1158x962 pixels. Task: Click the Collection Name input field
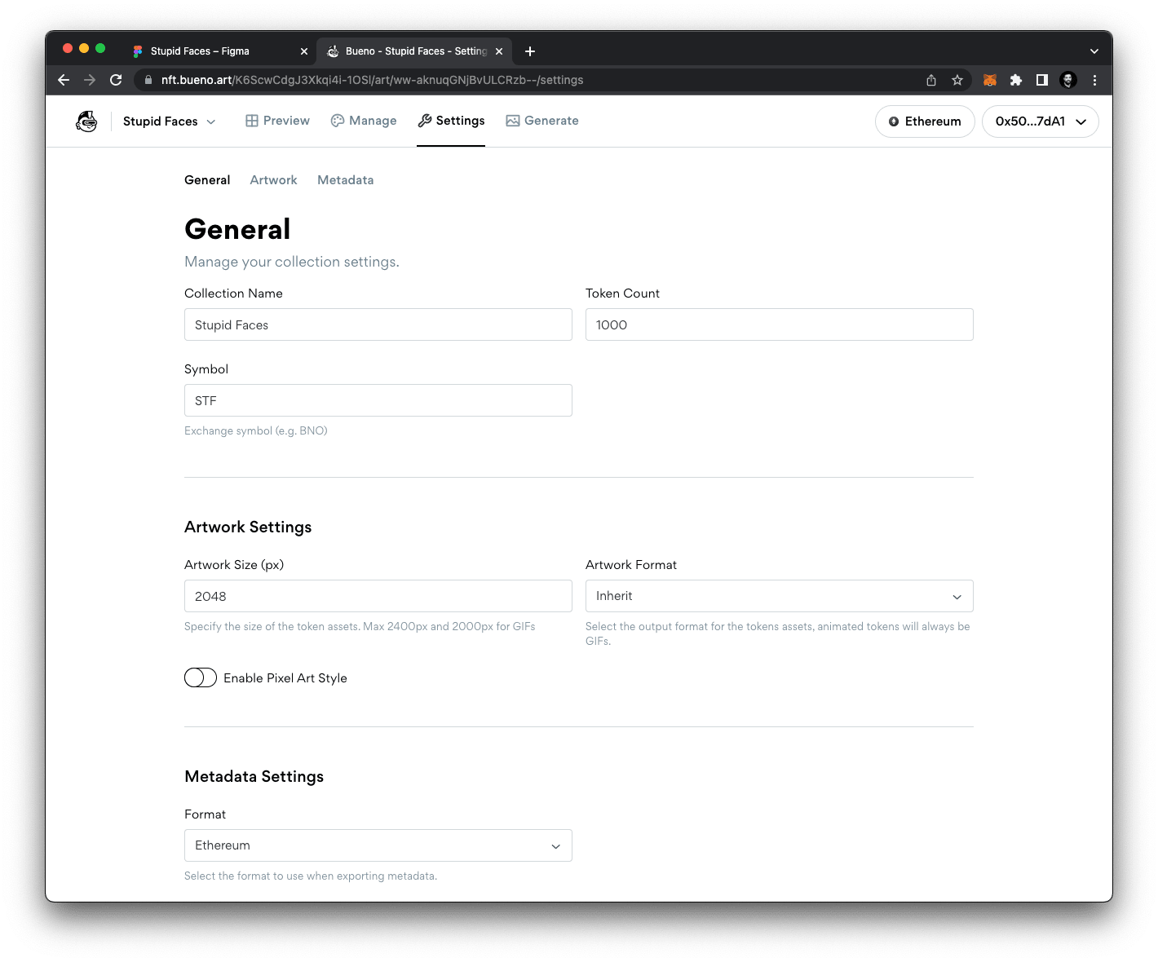(378, 324)
